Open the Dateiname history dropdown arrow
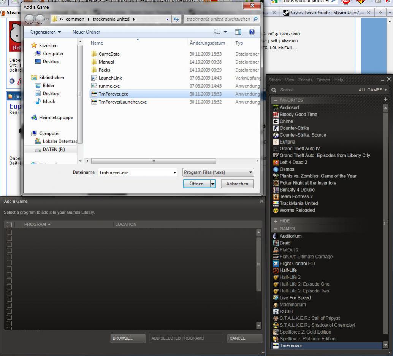Image resolution: width=393 pixels, height=356 pixels. pos(175,172)
